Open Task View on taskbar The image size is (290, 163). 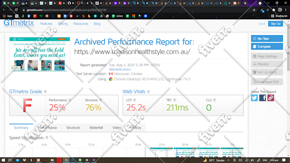coord(10,160)
